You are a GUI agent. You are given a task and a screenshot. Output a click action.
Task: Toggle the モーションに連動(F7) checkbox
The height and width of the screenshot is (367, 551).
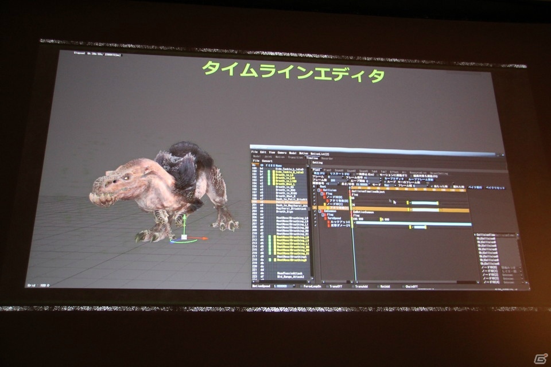[377, 175]
